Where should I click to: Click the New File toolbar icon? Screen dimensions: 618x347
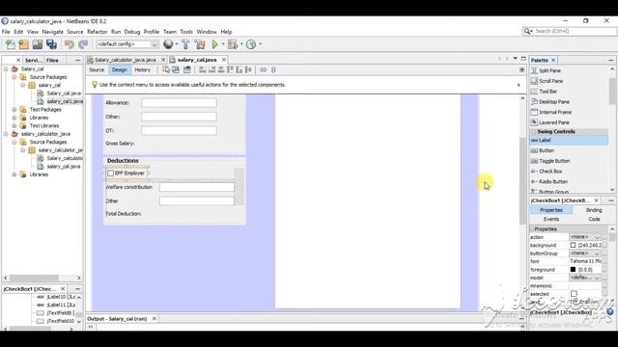point(11,44)
